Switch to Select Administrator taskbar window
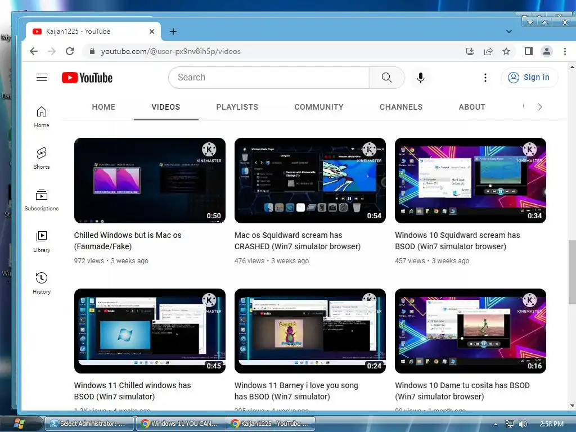This screenshot has height=432, width=576. pos(89,424)
